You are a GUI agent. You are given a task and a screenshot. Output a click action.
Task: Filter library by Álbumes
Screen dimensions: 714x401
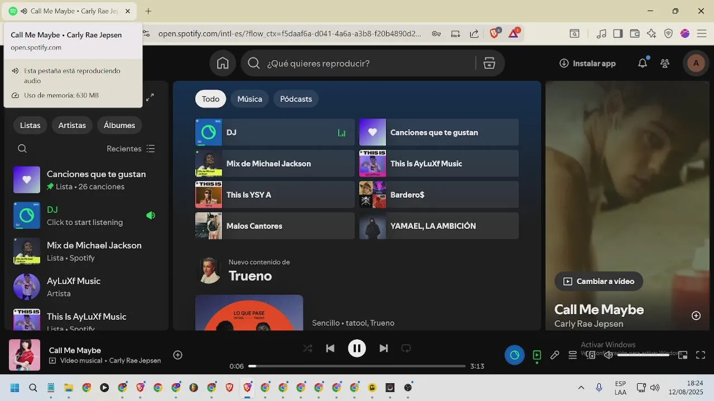pos(119,125)
